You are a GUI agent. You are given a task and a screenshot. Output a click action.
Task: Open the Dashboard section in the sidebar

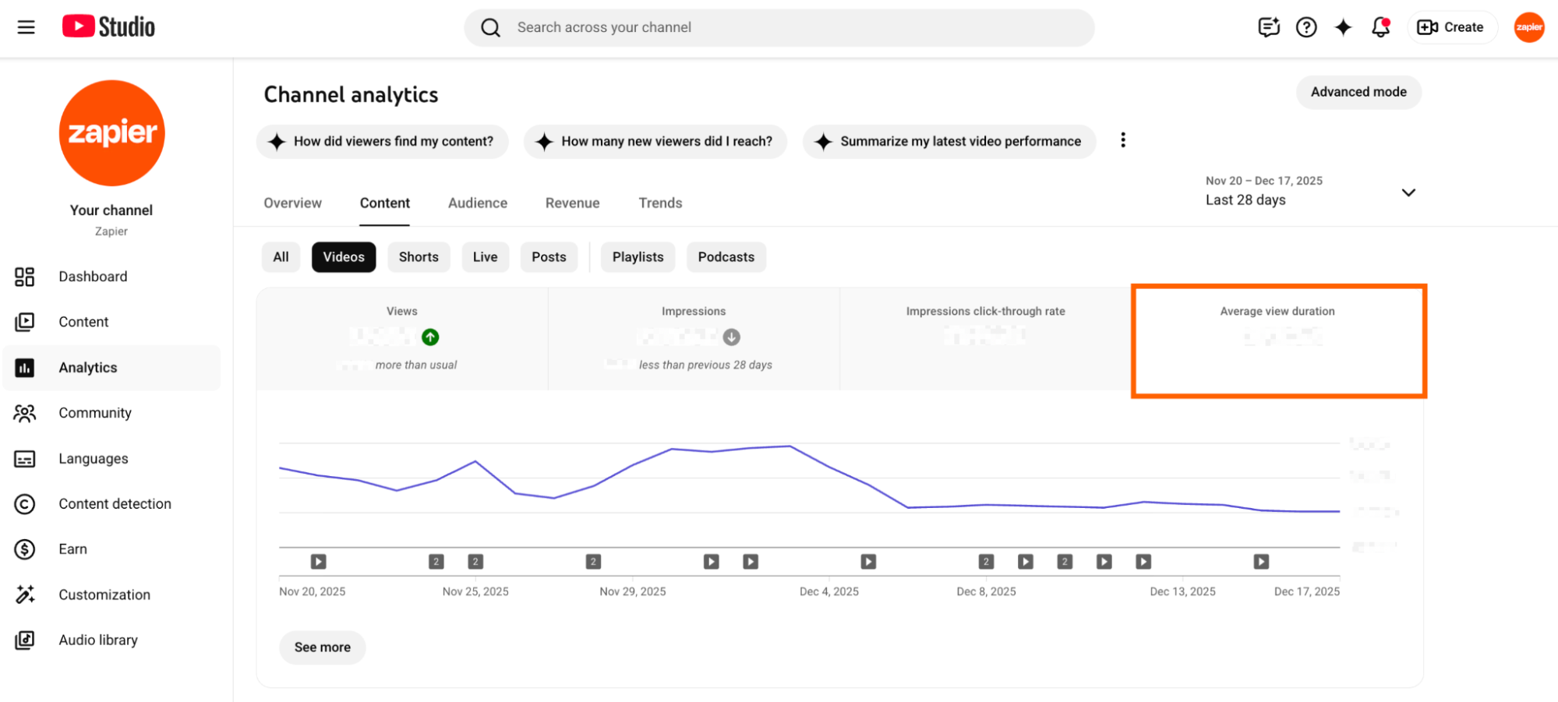point(93,276)
